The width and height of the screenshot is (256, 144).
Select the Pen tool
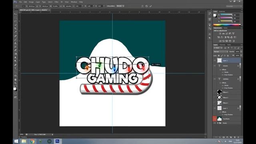16,65
